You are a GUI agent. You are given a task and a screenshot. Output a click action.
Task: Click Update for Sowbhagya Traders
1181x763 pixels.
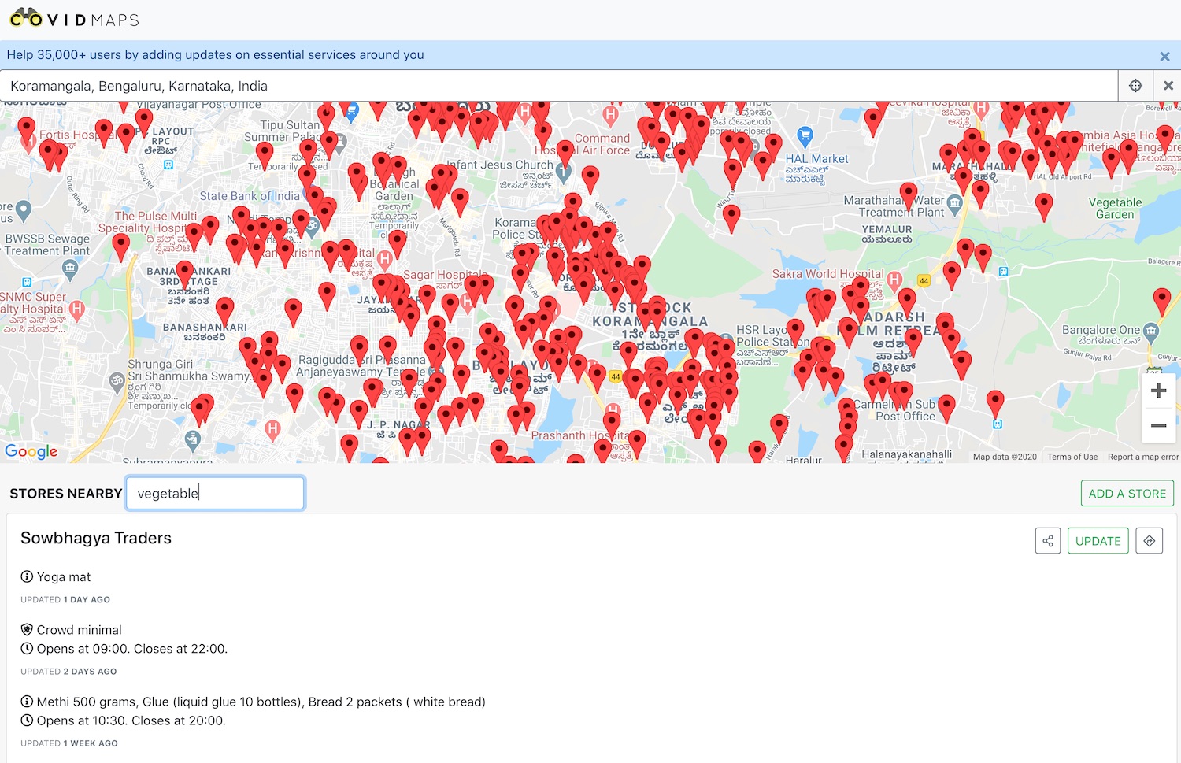coord(1098,541)
